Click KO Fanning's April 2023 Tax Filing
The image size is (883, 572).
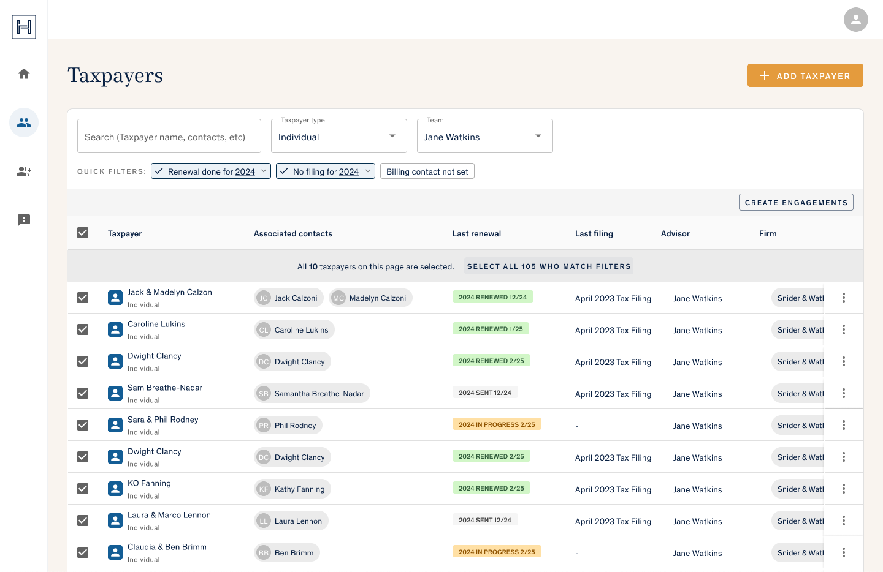pyautogui.click(x=613, y=489)
